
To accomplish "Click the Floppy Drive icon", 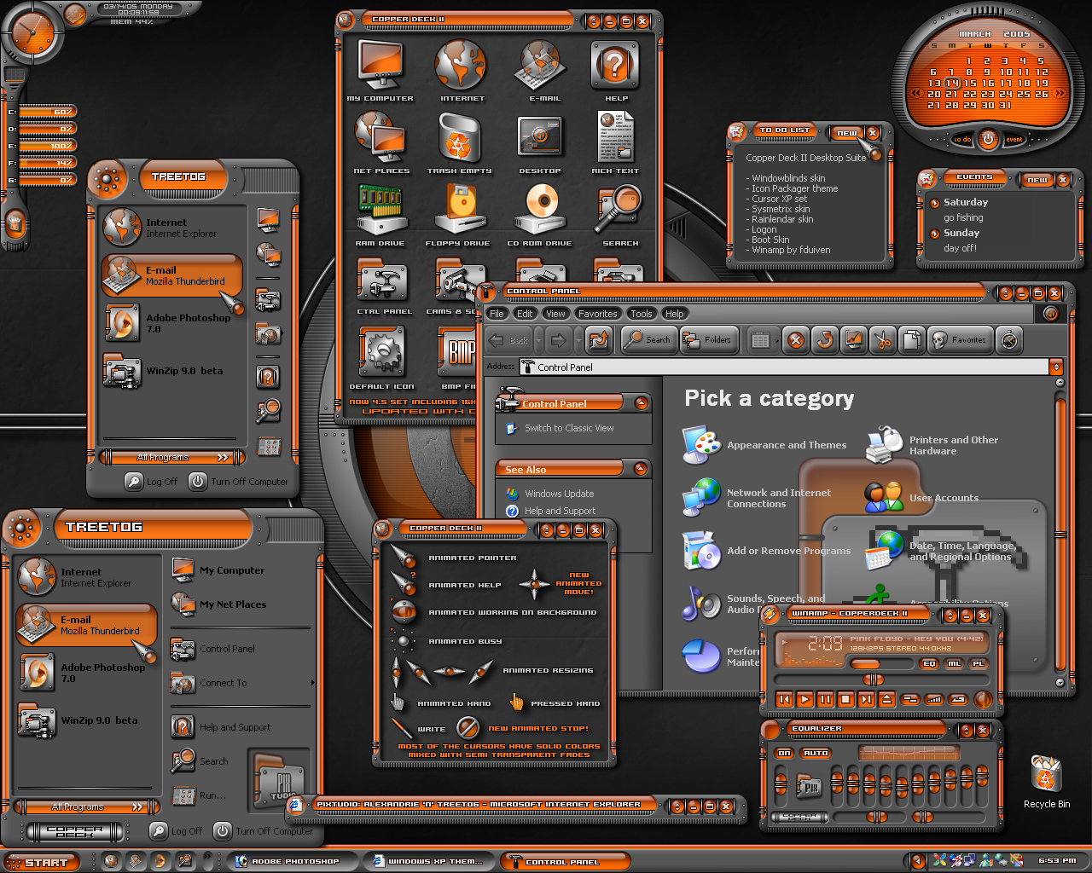I will 460,210.
